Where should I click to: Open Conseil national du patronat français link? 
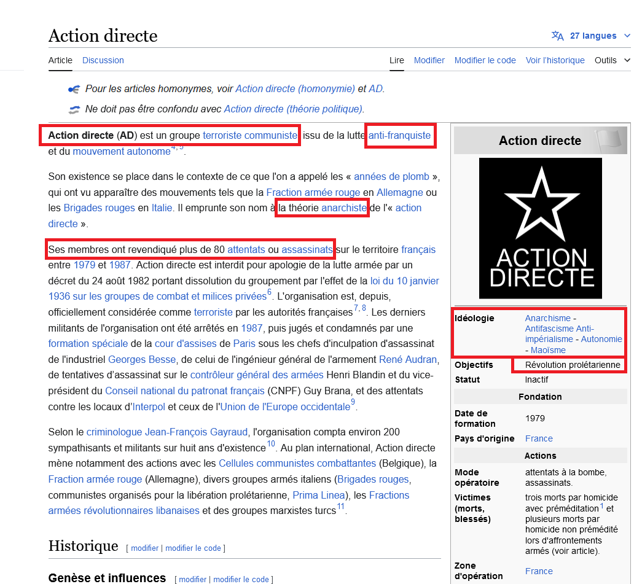click(185, 391)
